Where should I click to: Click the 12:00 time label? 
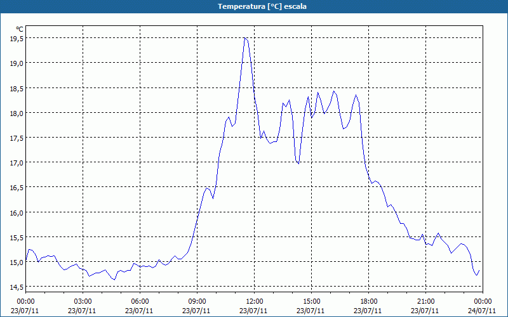pyautogui.click(x=255, y=302)
